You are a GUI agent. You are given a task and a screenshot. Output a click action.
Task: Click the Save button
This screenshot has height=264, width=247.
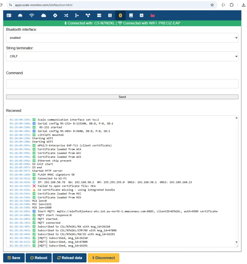(14, 258)
